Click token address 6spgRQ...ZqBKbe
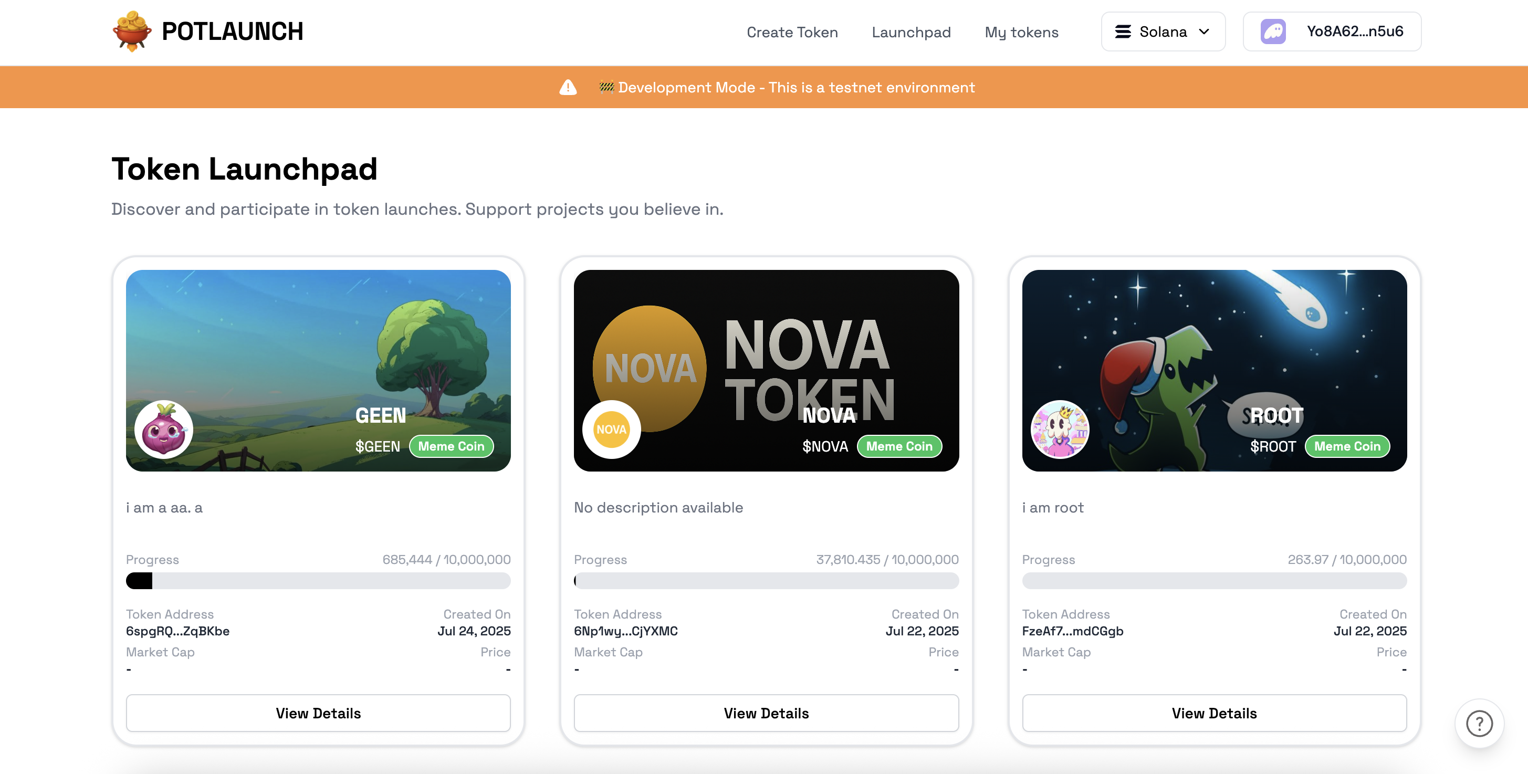 (x=177, y=631)
